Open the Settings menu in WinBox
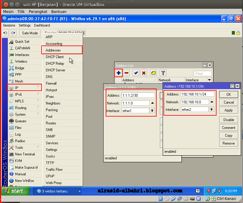 25,25
